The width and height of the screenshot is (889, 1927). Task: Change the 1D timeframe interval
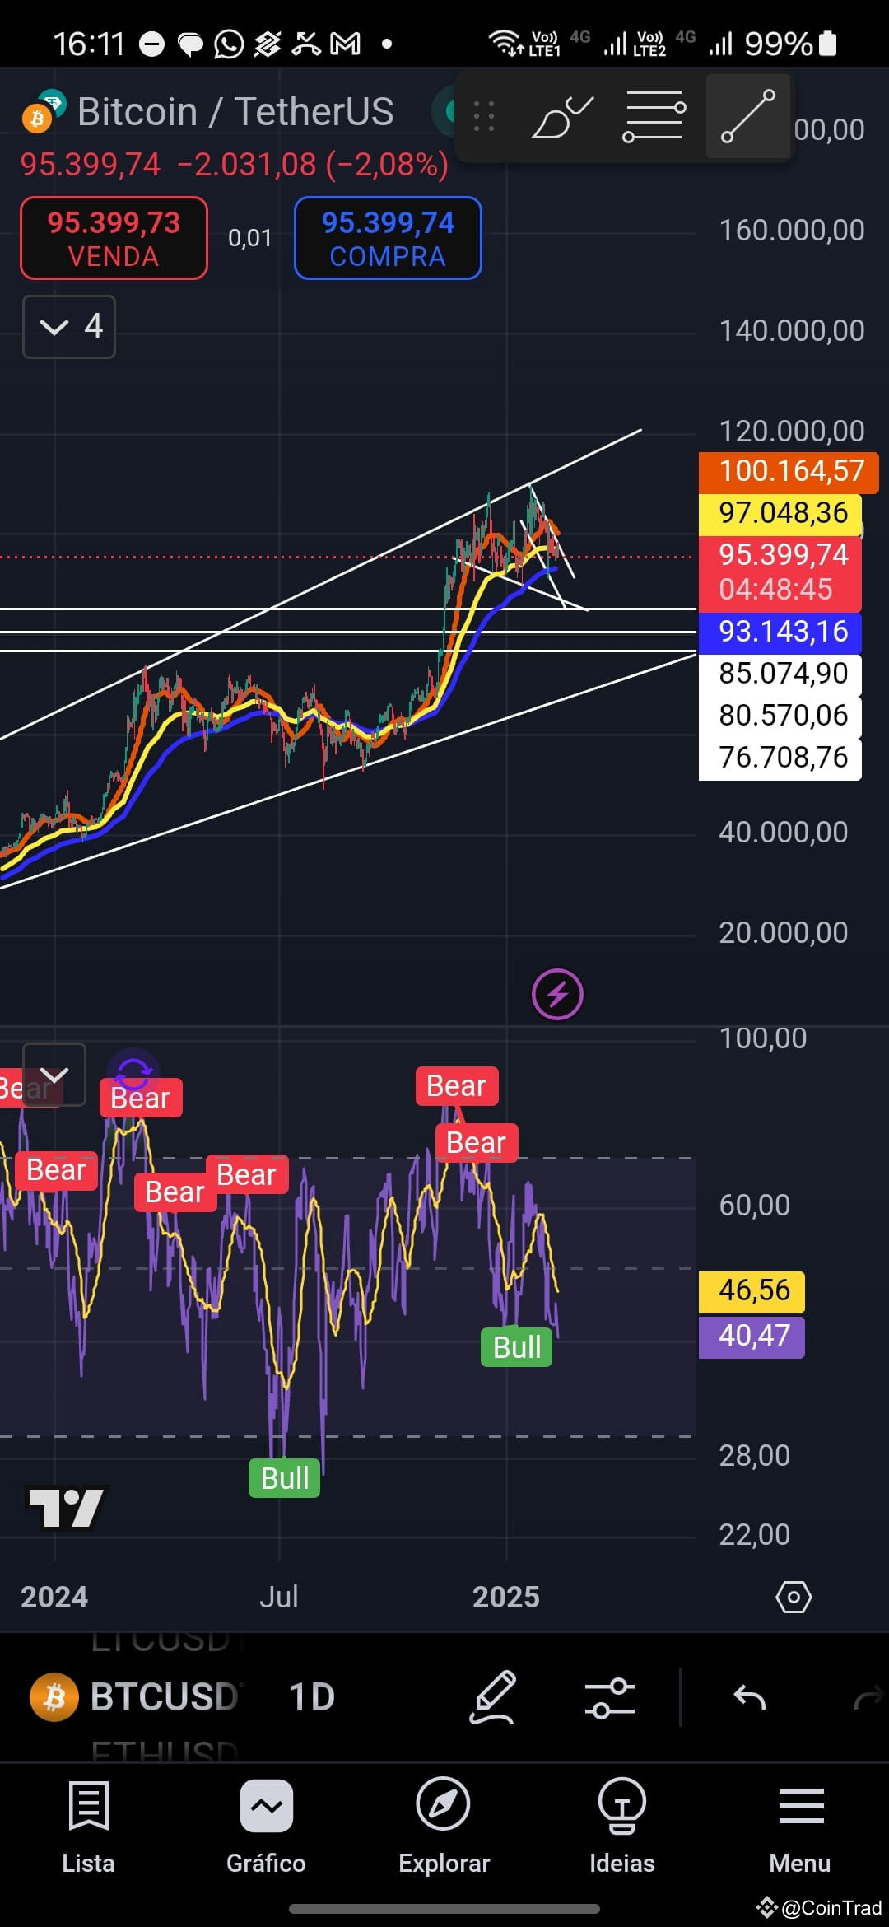tap(312, 1697)
